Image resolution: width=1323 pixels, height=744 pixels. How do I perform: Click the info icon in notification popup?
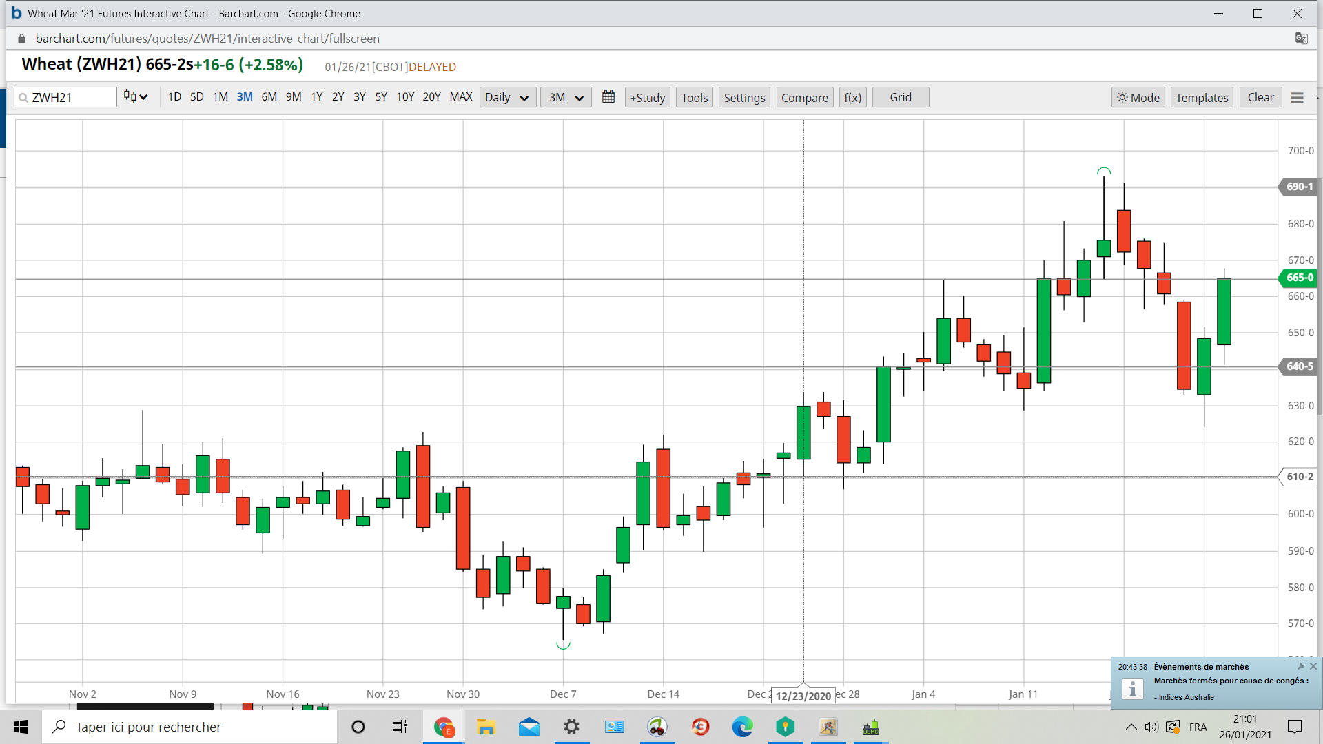(x=1133, y=689)
